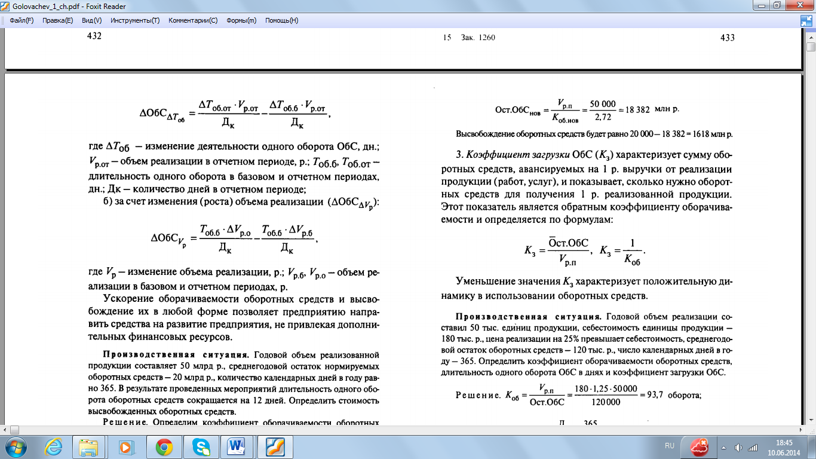The height and width of the screenshot is (459, 816).
Task: Click paragraph starting 'Ускорение оборачиваемости'
Action: pyautogui.click(x=234, y=317)
